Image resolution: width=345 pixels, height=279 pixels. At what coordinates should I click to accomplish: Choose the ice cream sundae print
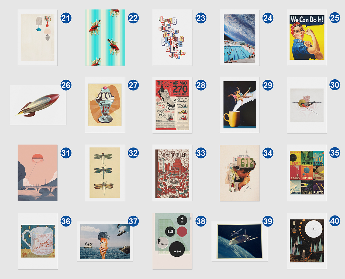pos(105,105)
